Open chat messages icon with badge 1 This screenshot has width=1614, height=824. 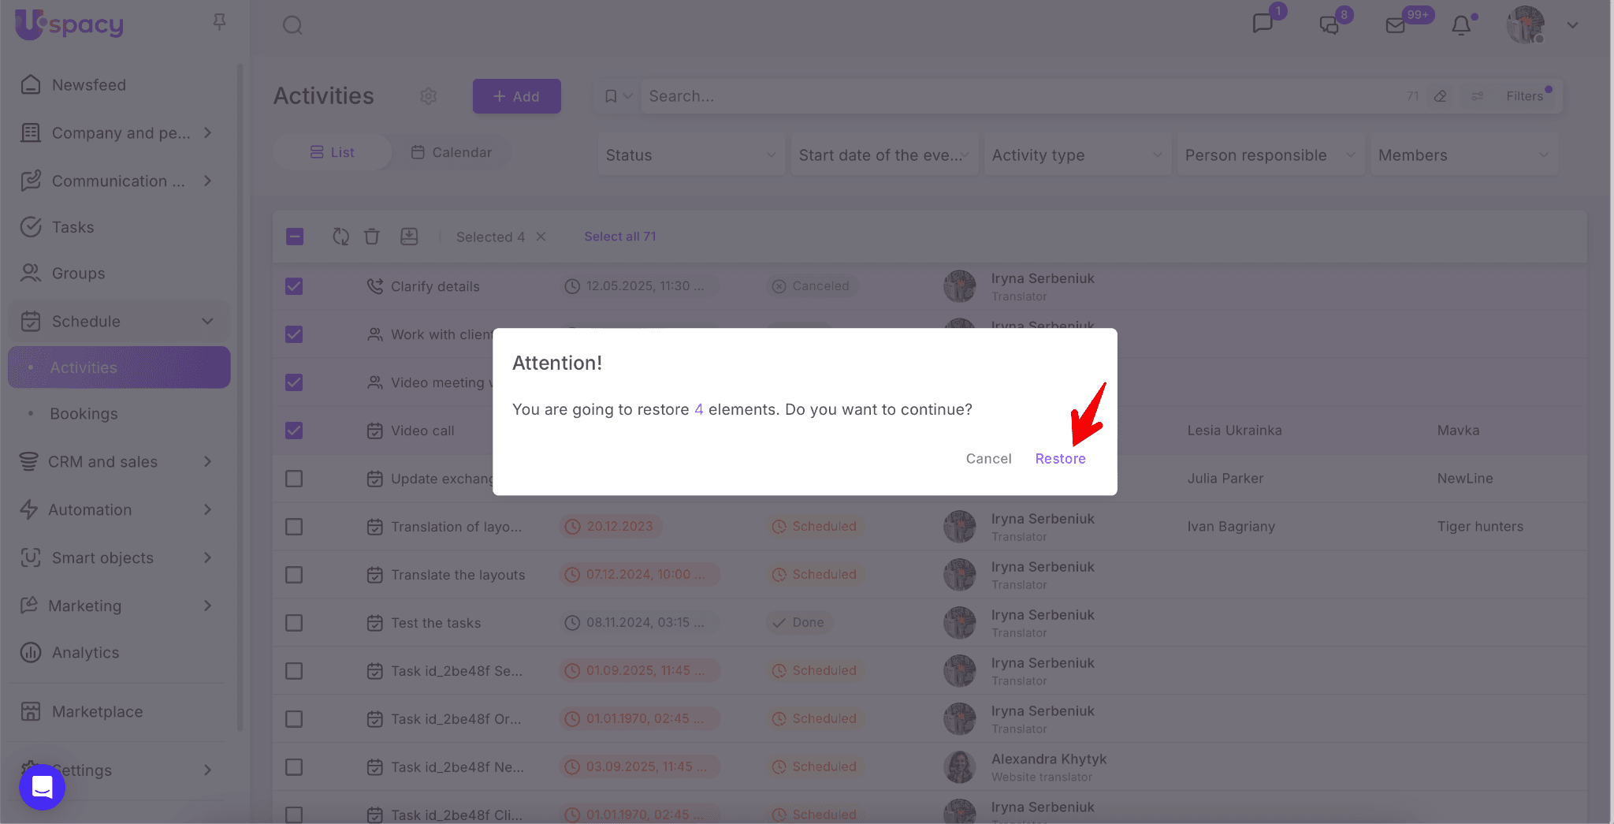point(1263,24)
